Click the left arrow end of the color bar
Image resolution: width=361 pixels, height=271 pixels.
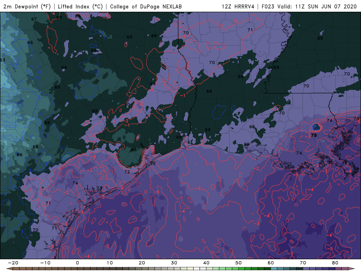9,269
